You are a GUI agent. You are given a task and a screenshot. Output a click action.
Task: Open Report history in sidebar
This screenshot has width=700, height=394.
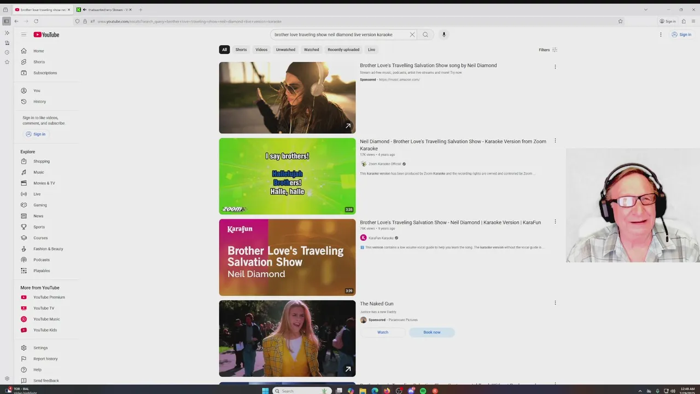[46, 359]
